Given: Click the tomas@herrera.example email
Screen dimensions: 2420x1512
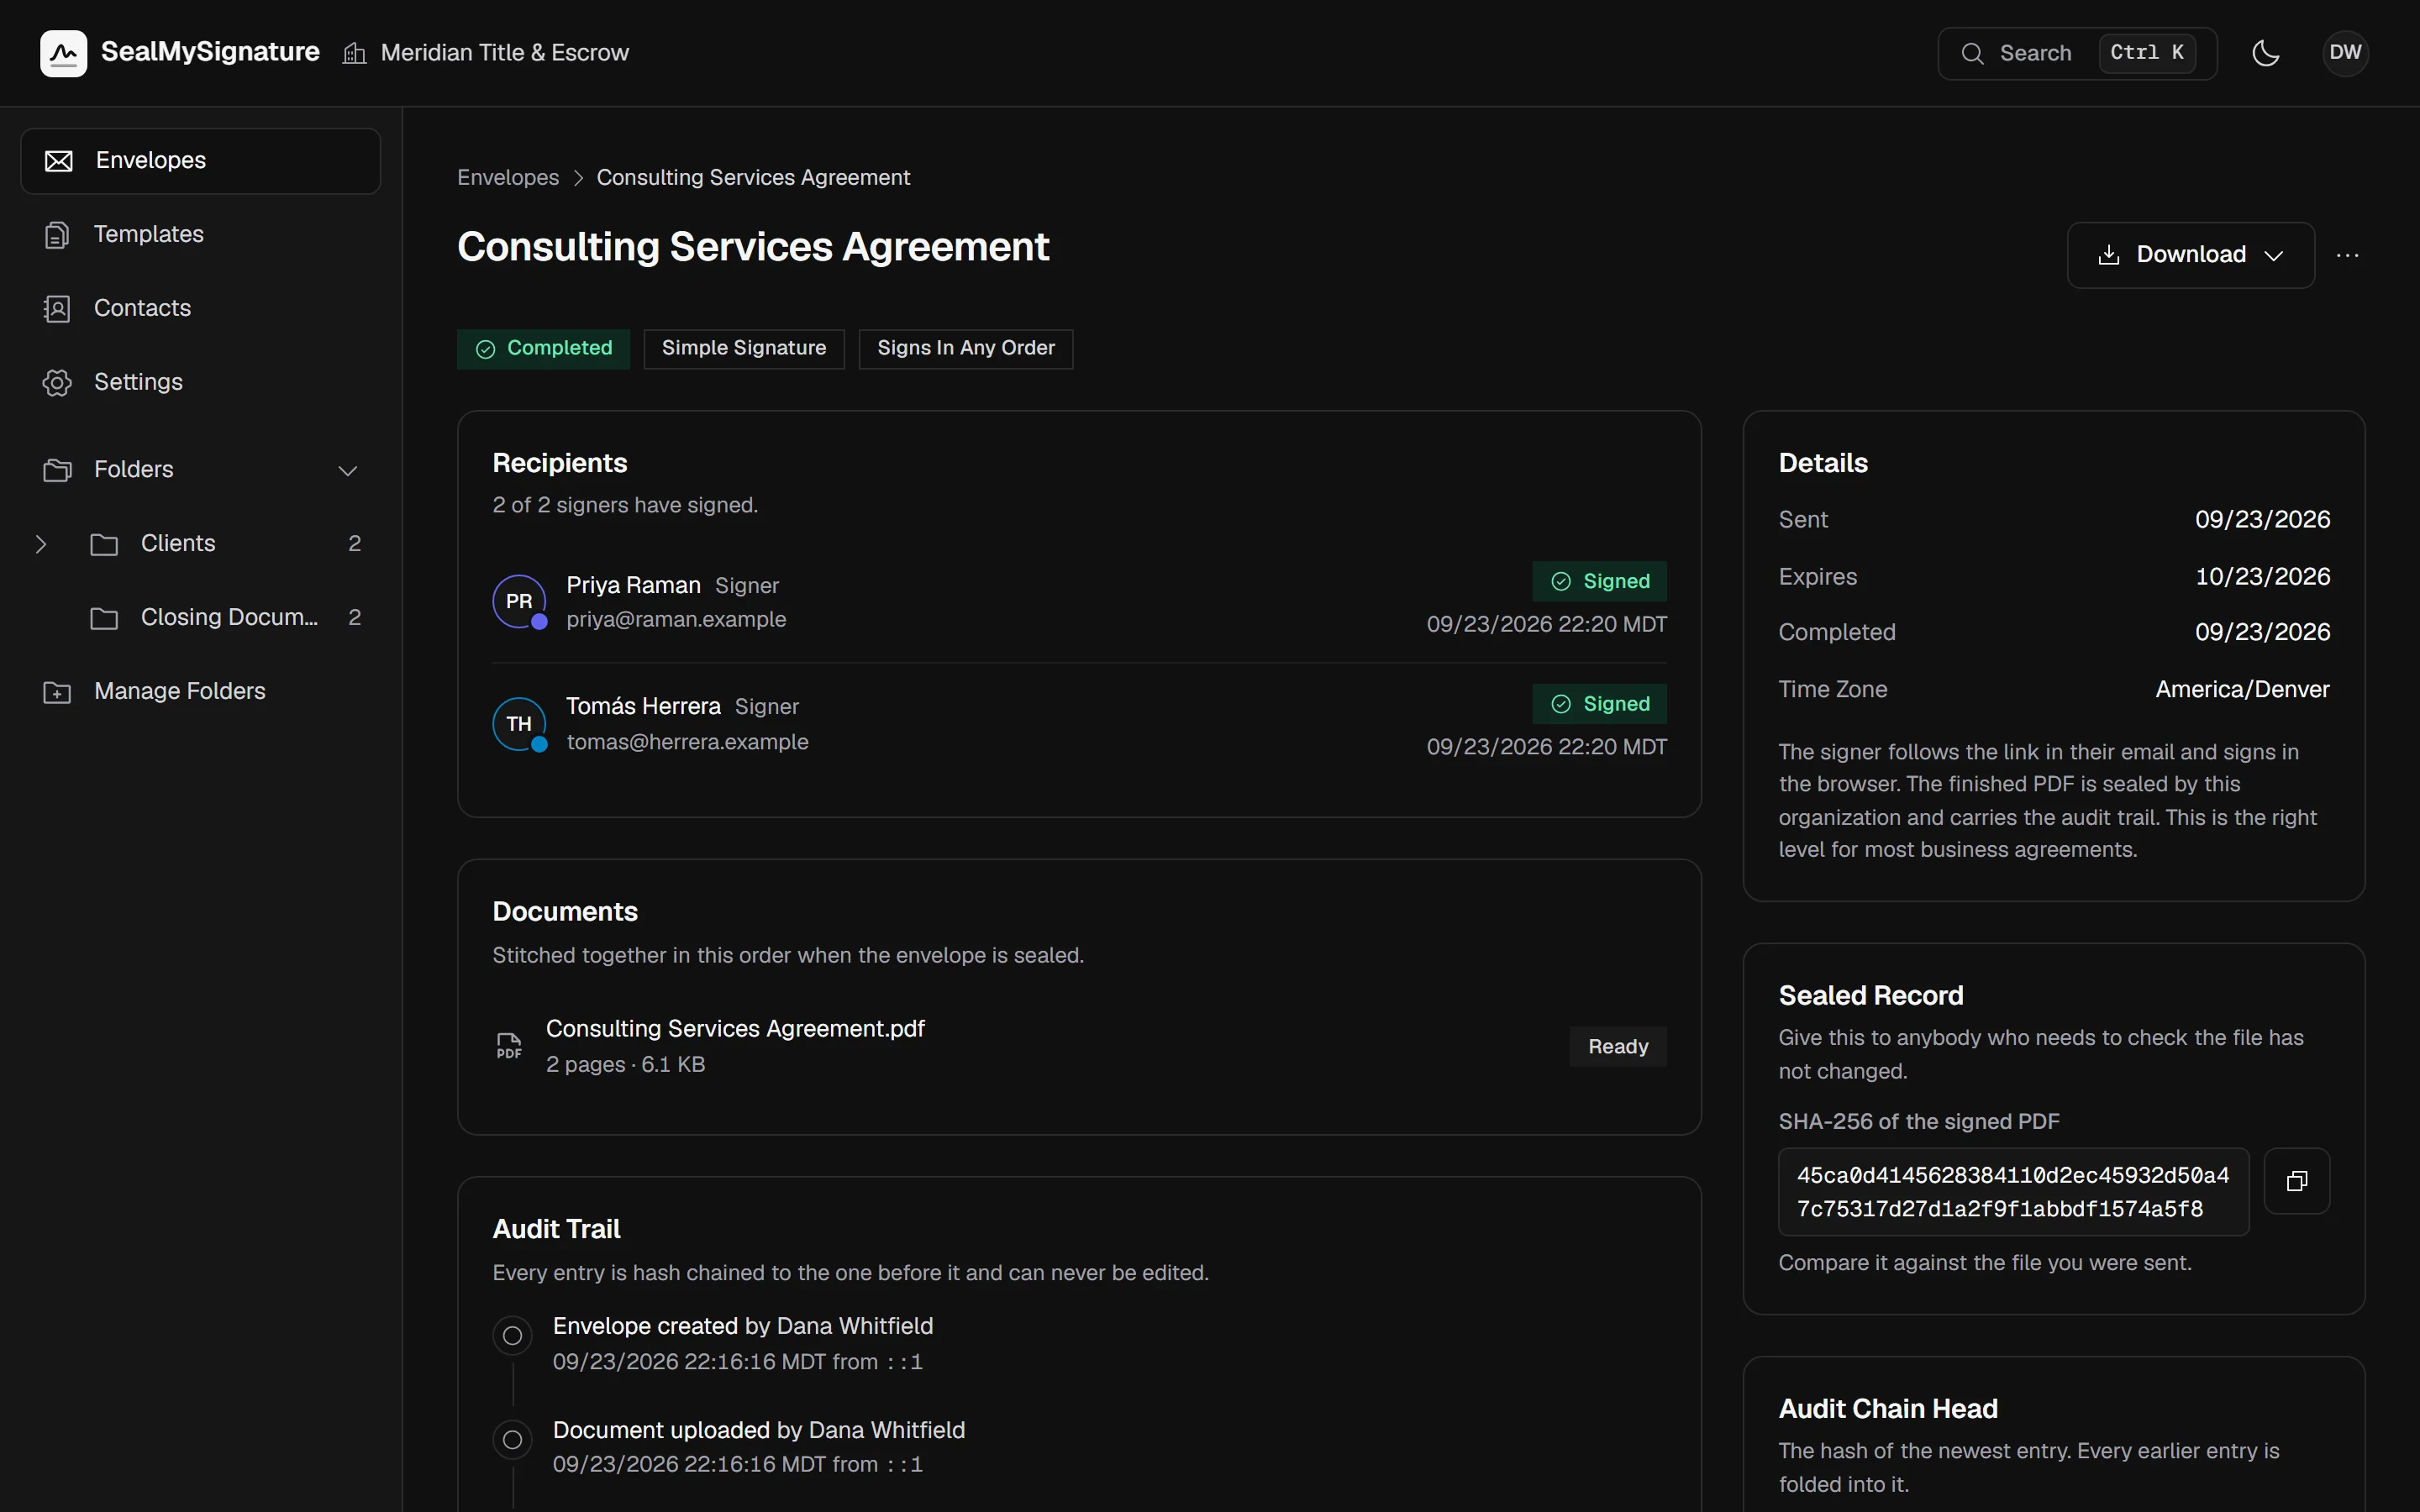Looking at the screenshot, I should 687,743.
